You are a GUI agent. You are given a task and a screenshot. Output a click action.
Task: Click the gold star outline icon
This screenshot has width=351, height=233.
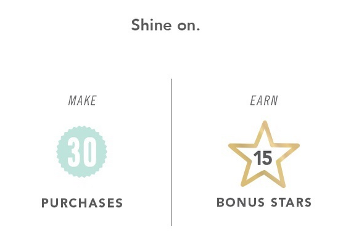pos(264,154)
